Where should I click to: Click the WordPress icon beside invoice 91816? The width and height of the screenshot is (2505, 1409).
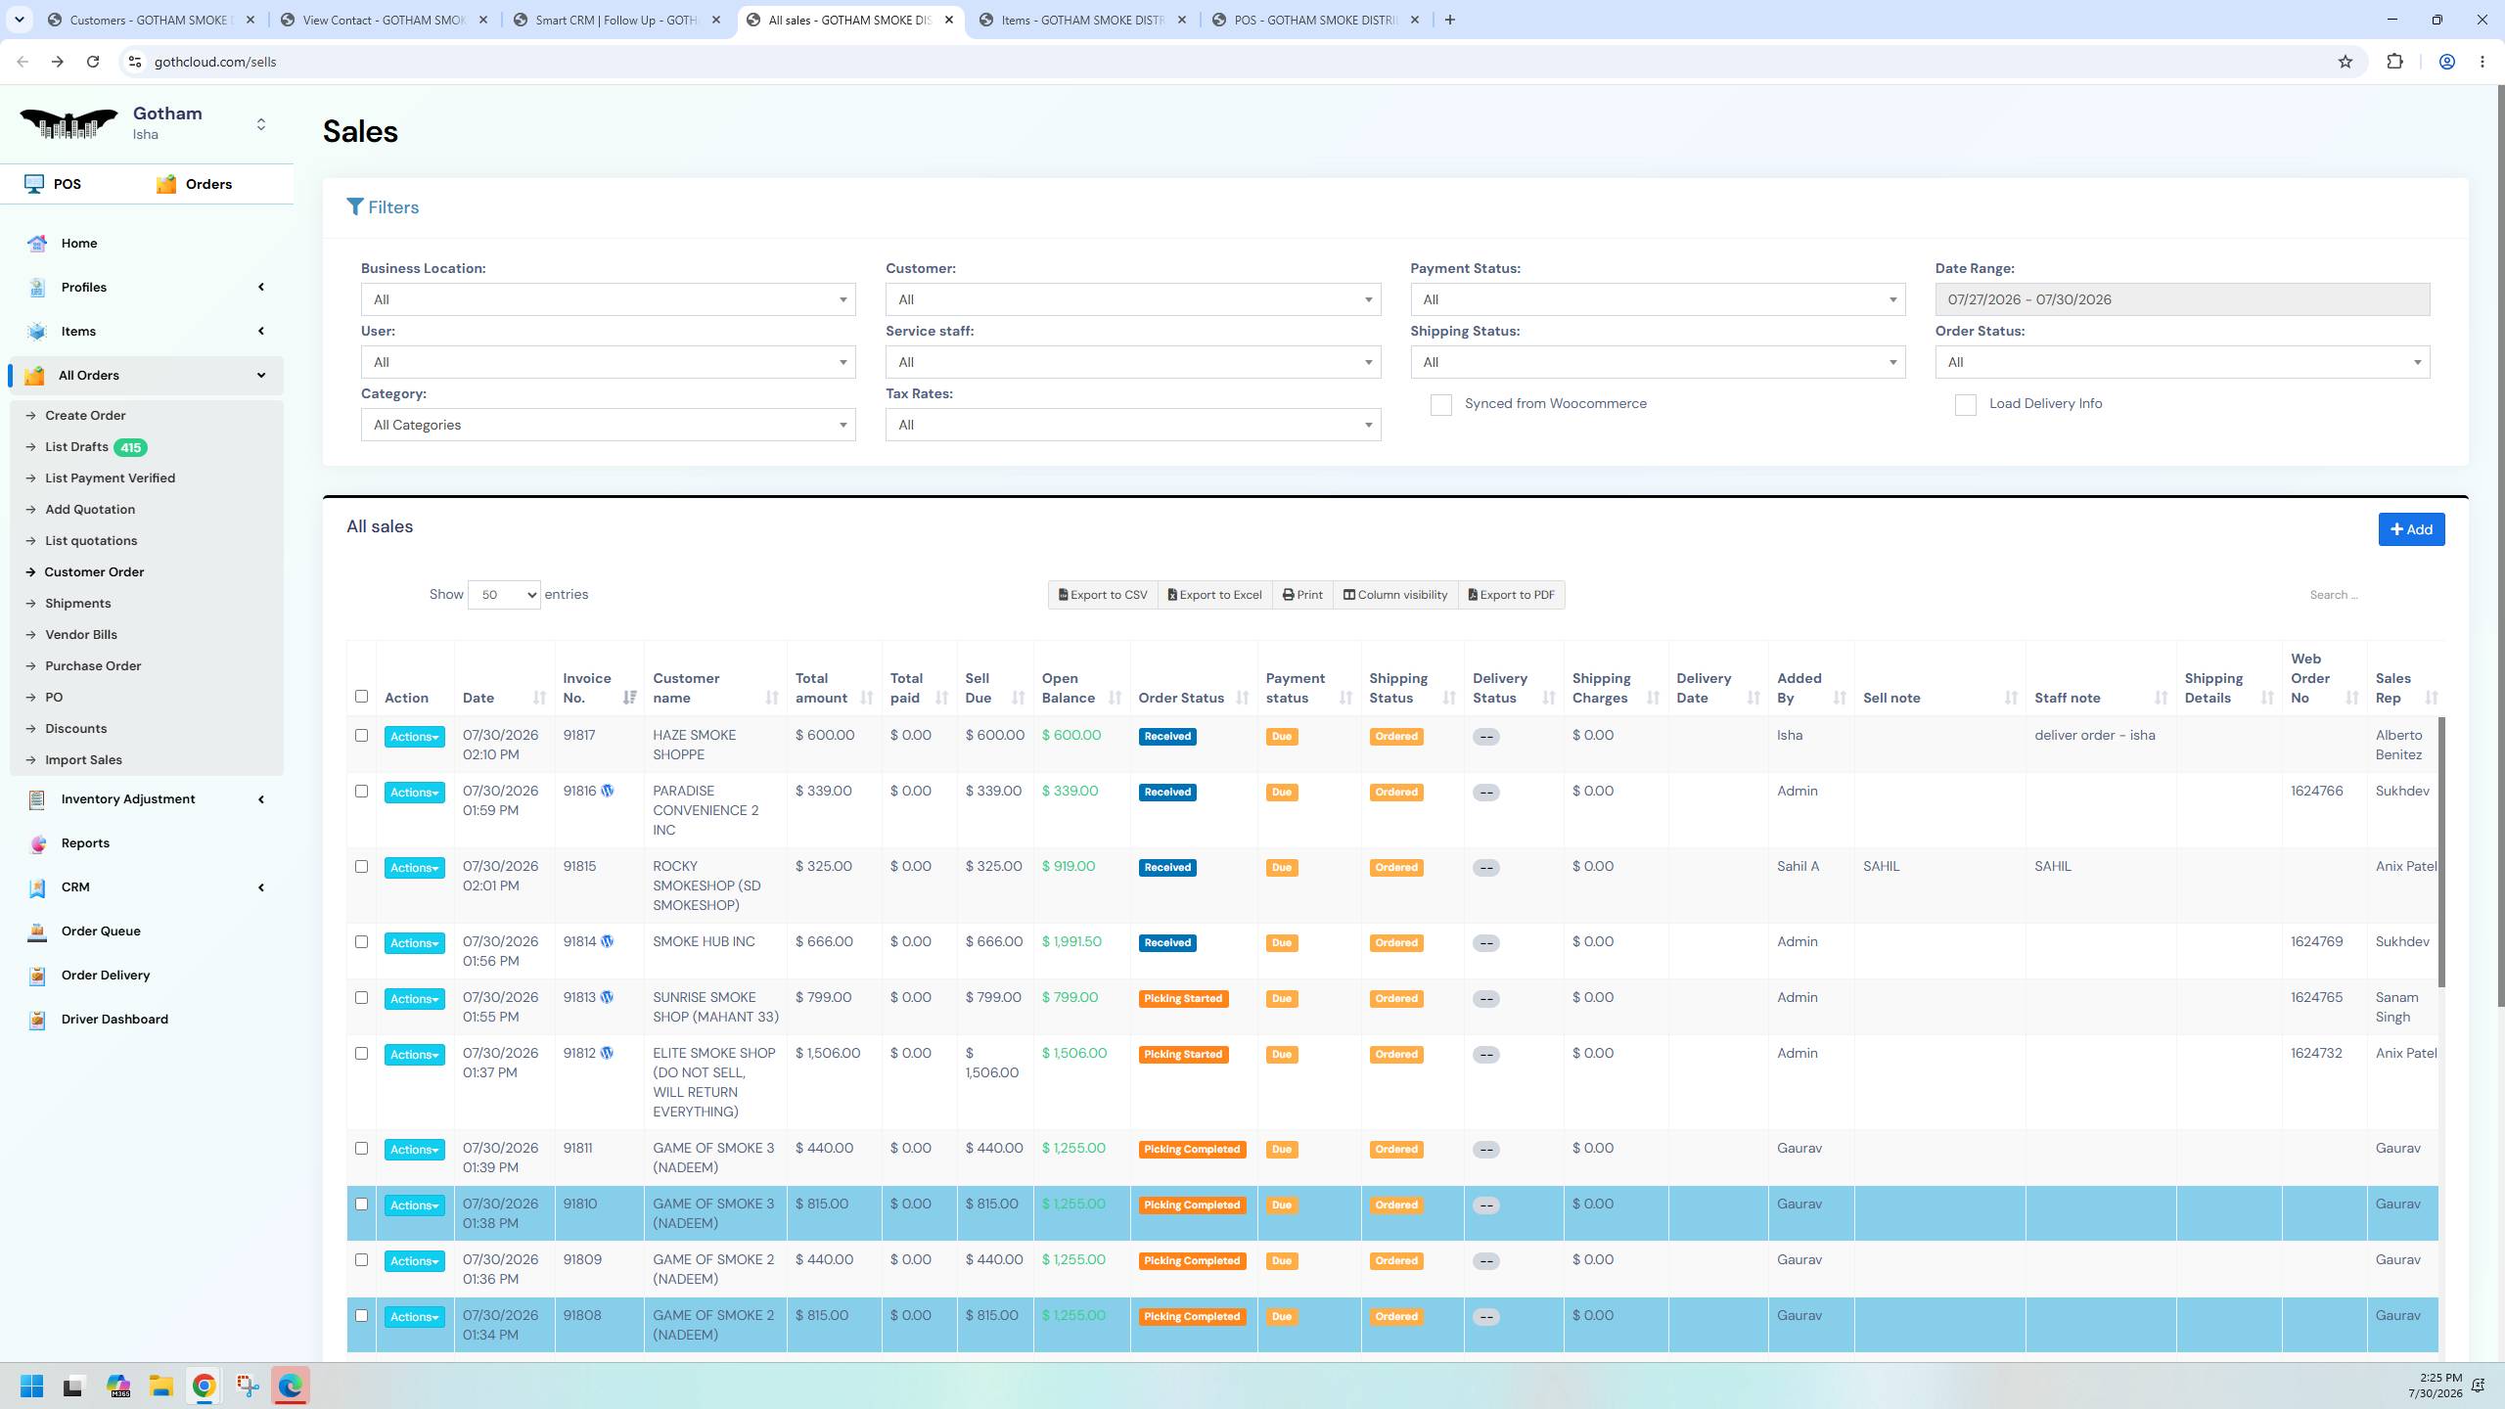click(x=608, y=791)
